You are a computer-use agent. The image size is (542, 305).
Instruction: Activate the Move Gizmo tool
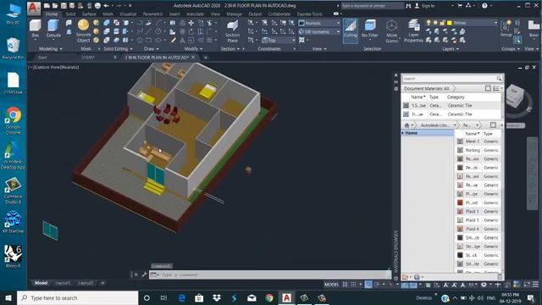[391, 31]
